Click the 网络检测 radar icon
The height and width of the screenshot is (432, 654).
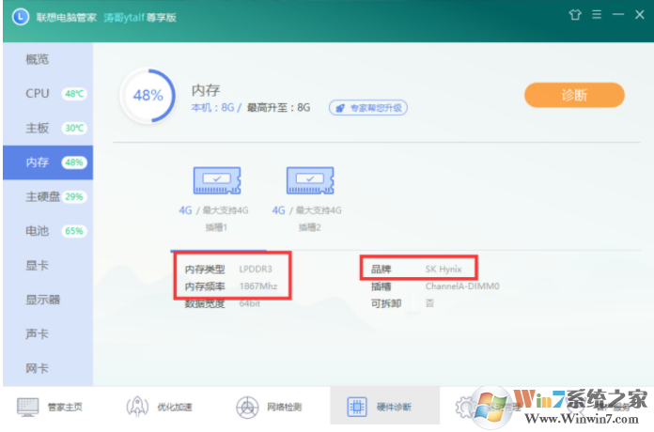click(247, 407)
